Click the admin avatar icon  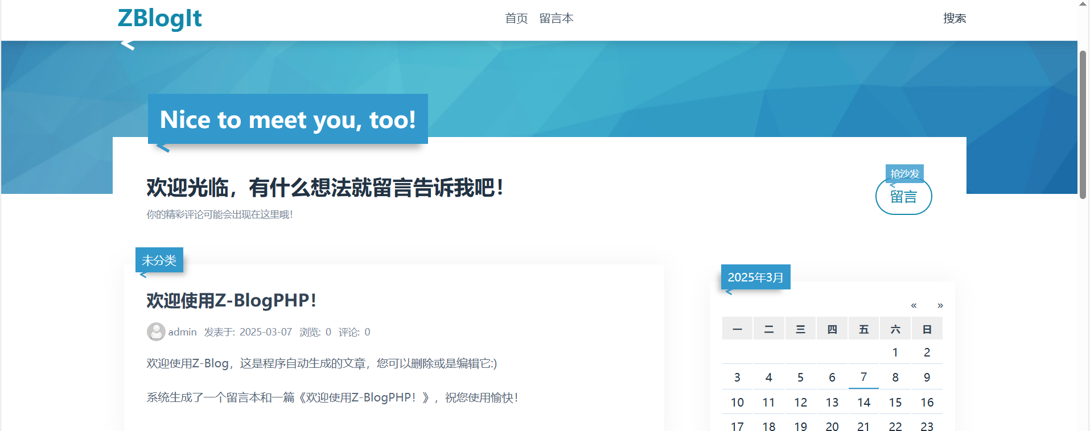pos(156,331)
